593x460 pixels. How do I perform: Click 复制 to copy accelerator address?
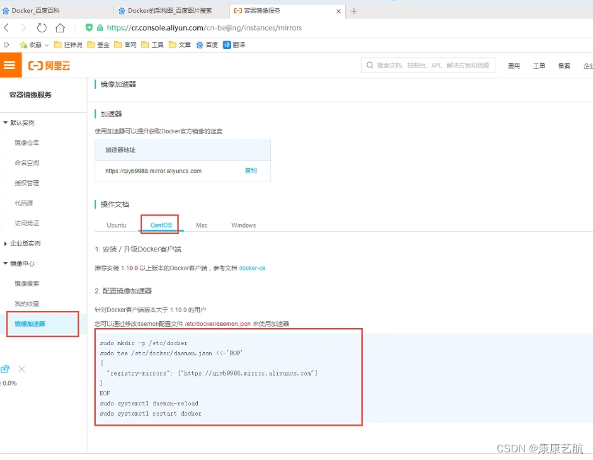pos(251,171)
